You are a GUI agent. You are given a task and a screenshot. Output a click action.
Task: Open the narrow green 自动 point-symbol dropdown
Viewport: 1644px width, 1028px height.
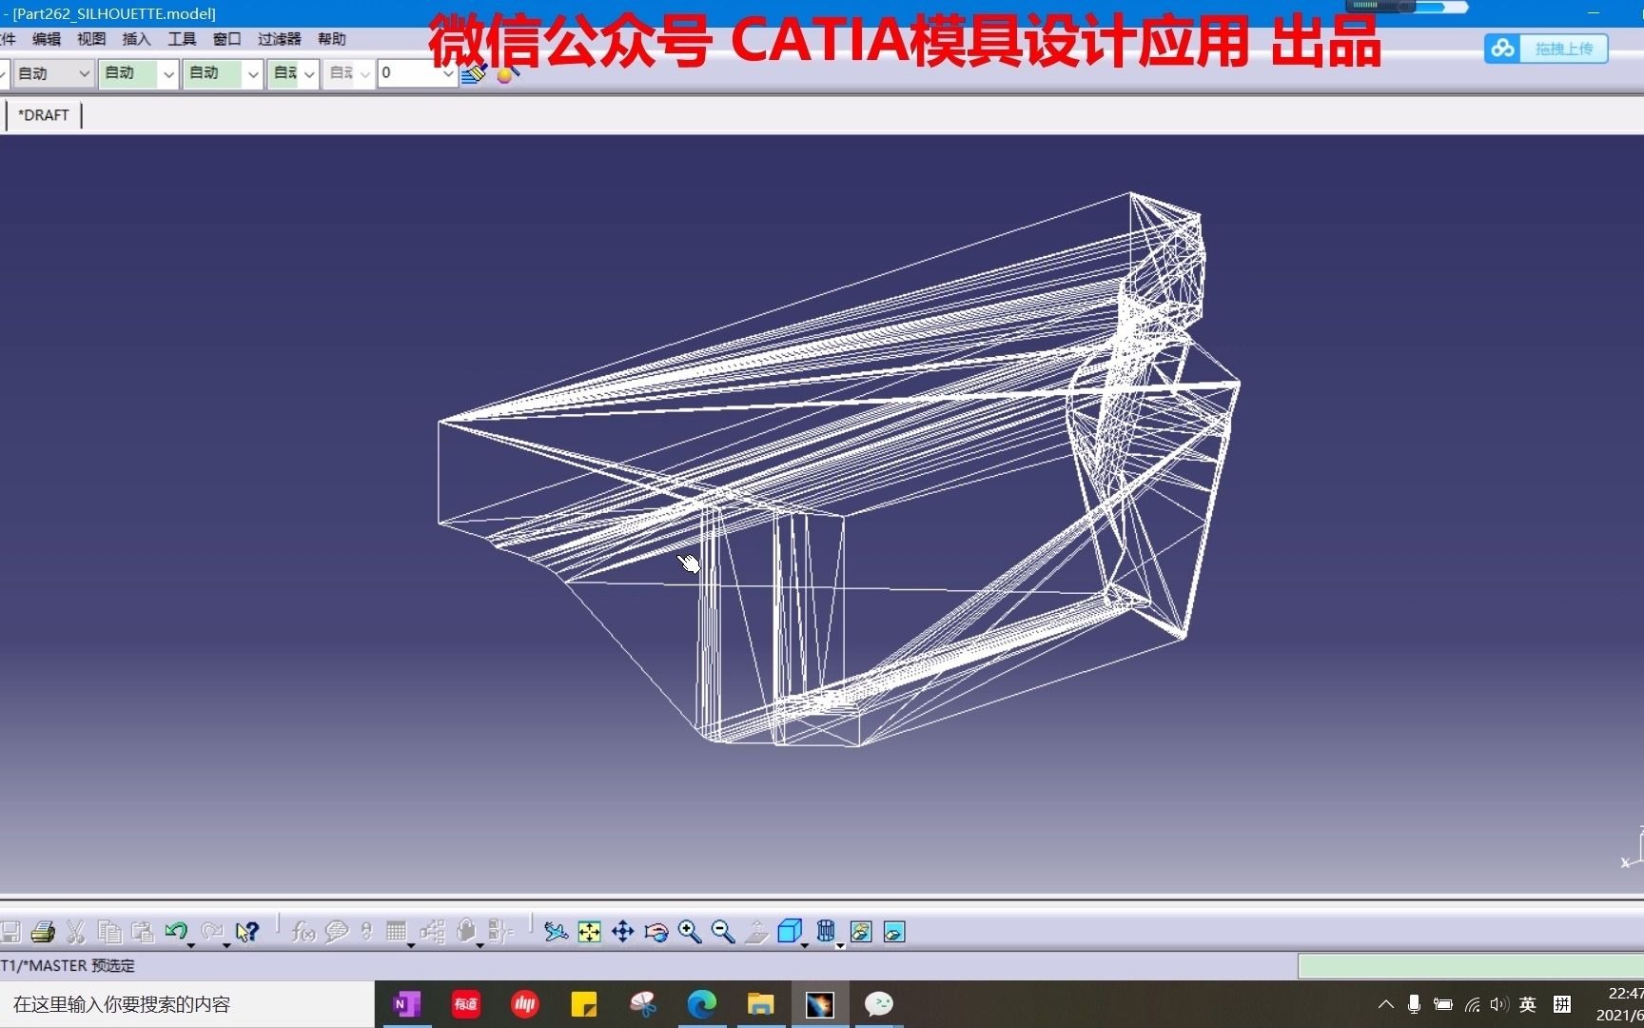tap(292, 73)
